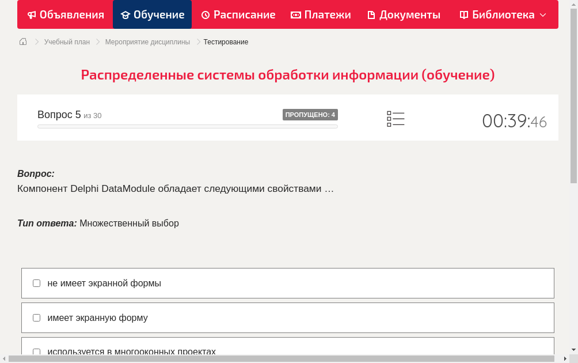This screenshot has width=578, height=363.
Task: Check the answer 'не имеет экранной формы'
Action: (36, 283)
